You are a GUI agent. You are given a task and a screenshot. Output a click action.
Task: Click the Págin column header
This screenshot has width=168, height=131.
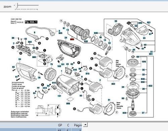(x=78, y=125)
